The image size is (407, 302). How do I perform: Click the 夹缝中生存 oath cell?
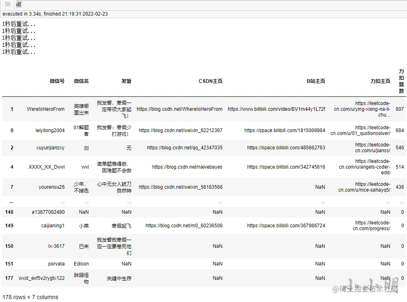coord(119,278)
